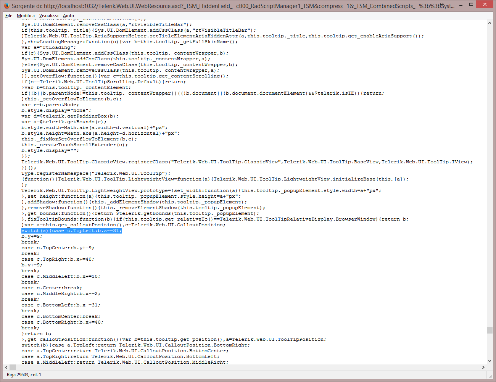Image resolution: width=496 pixels, height=382 pixels.
Task: Click line 'case c.MiddleLeft:b.x+=10;'
Action: pos(61,277)
